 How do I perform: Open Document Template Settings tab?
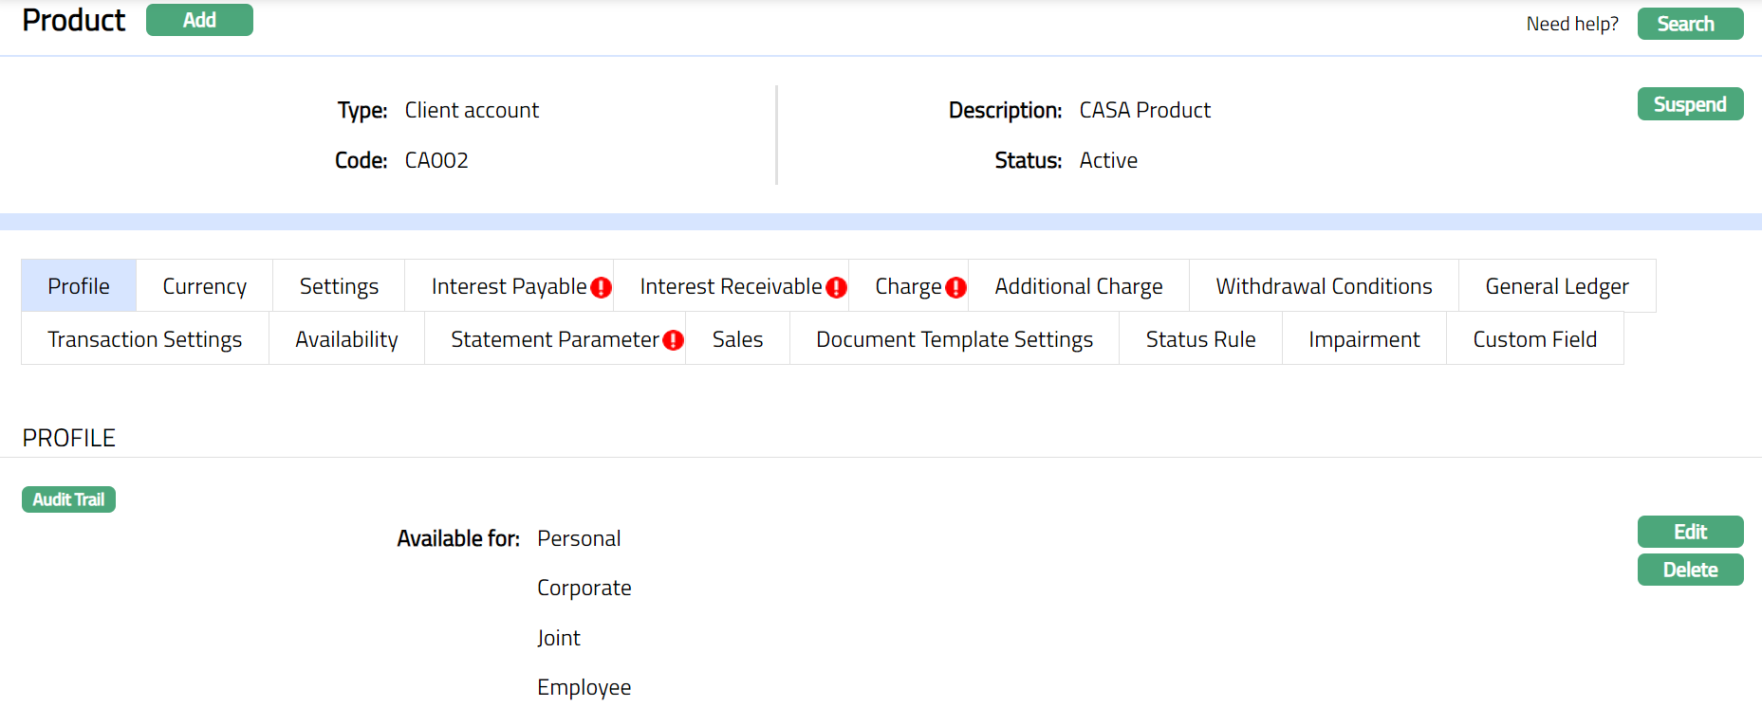click(x=954, y=339)
